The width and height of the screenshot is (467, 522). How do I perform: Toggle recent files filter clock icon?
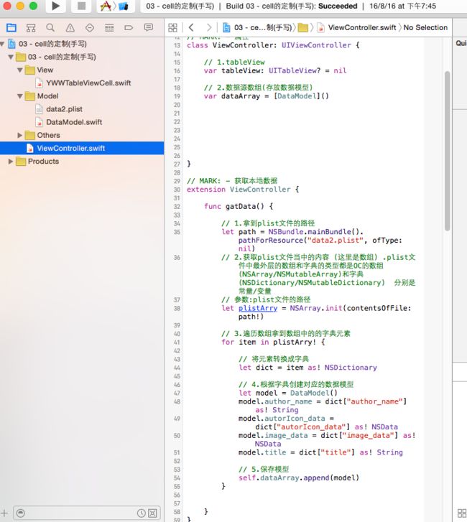[x=142, y=513]
